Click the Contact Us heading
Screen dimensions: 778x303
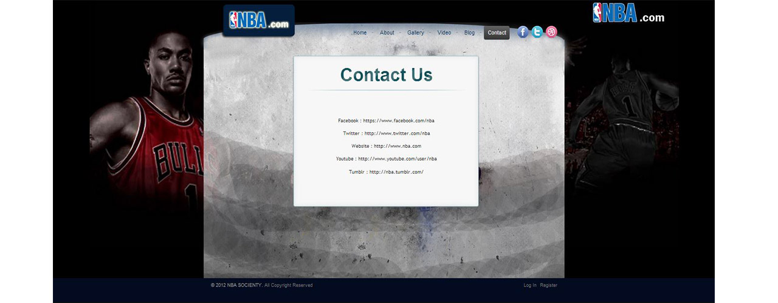386,75
